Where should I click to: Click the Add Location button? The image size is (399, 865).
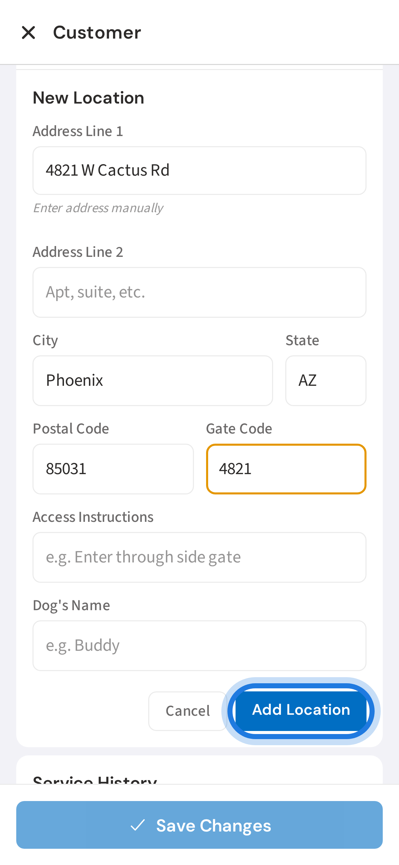pyautogui.click(x=301, y=710)
